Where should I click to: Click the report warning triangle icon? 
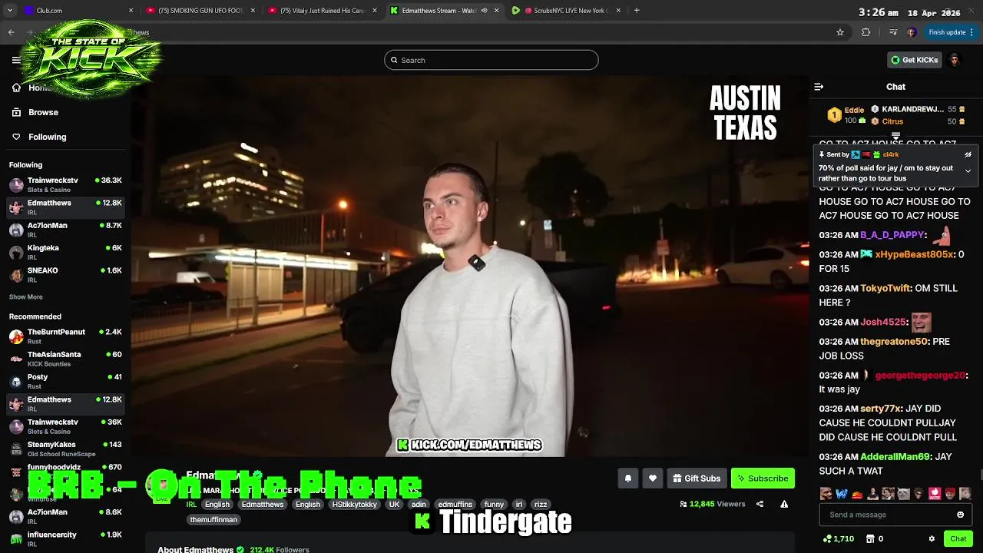click(784, 504)
